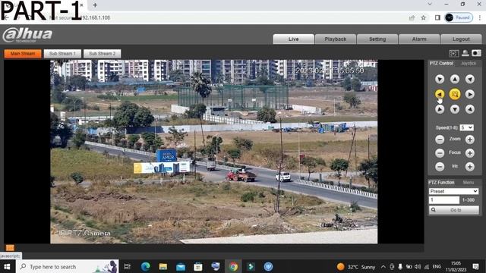Open browser side panel icon

437,17
